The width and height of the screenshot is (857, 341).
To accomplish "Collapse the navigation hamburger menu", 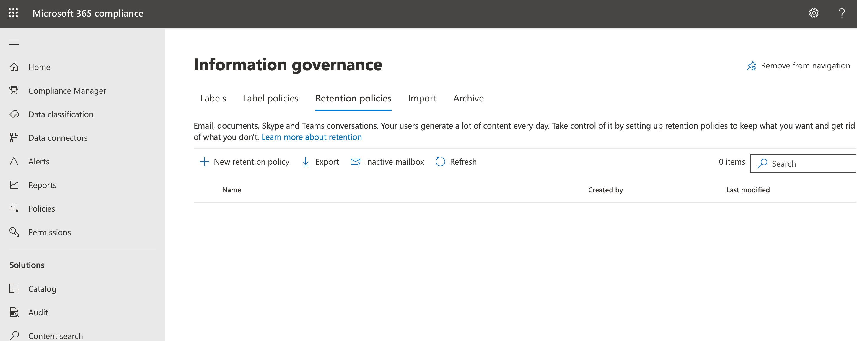I will point(14,42).
